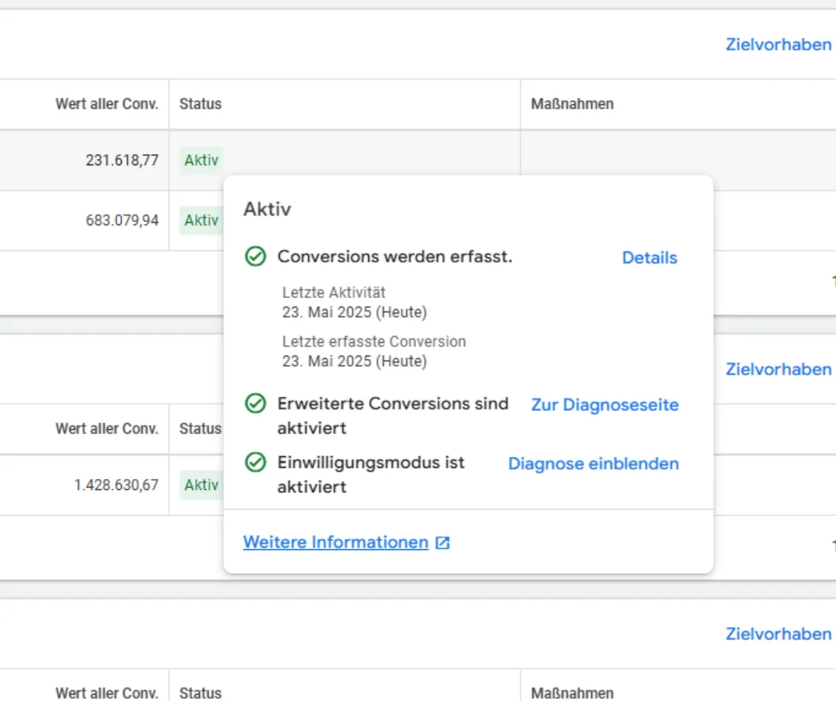Click the bottommost Zielvorhaben link
The width and height of the screenshot is (836, 701).
click(x=778, y=634)
